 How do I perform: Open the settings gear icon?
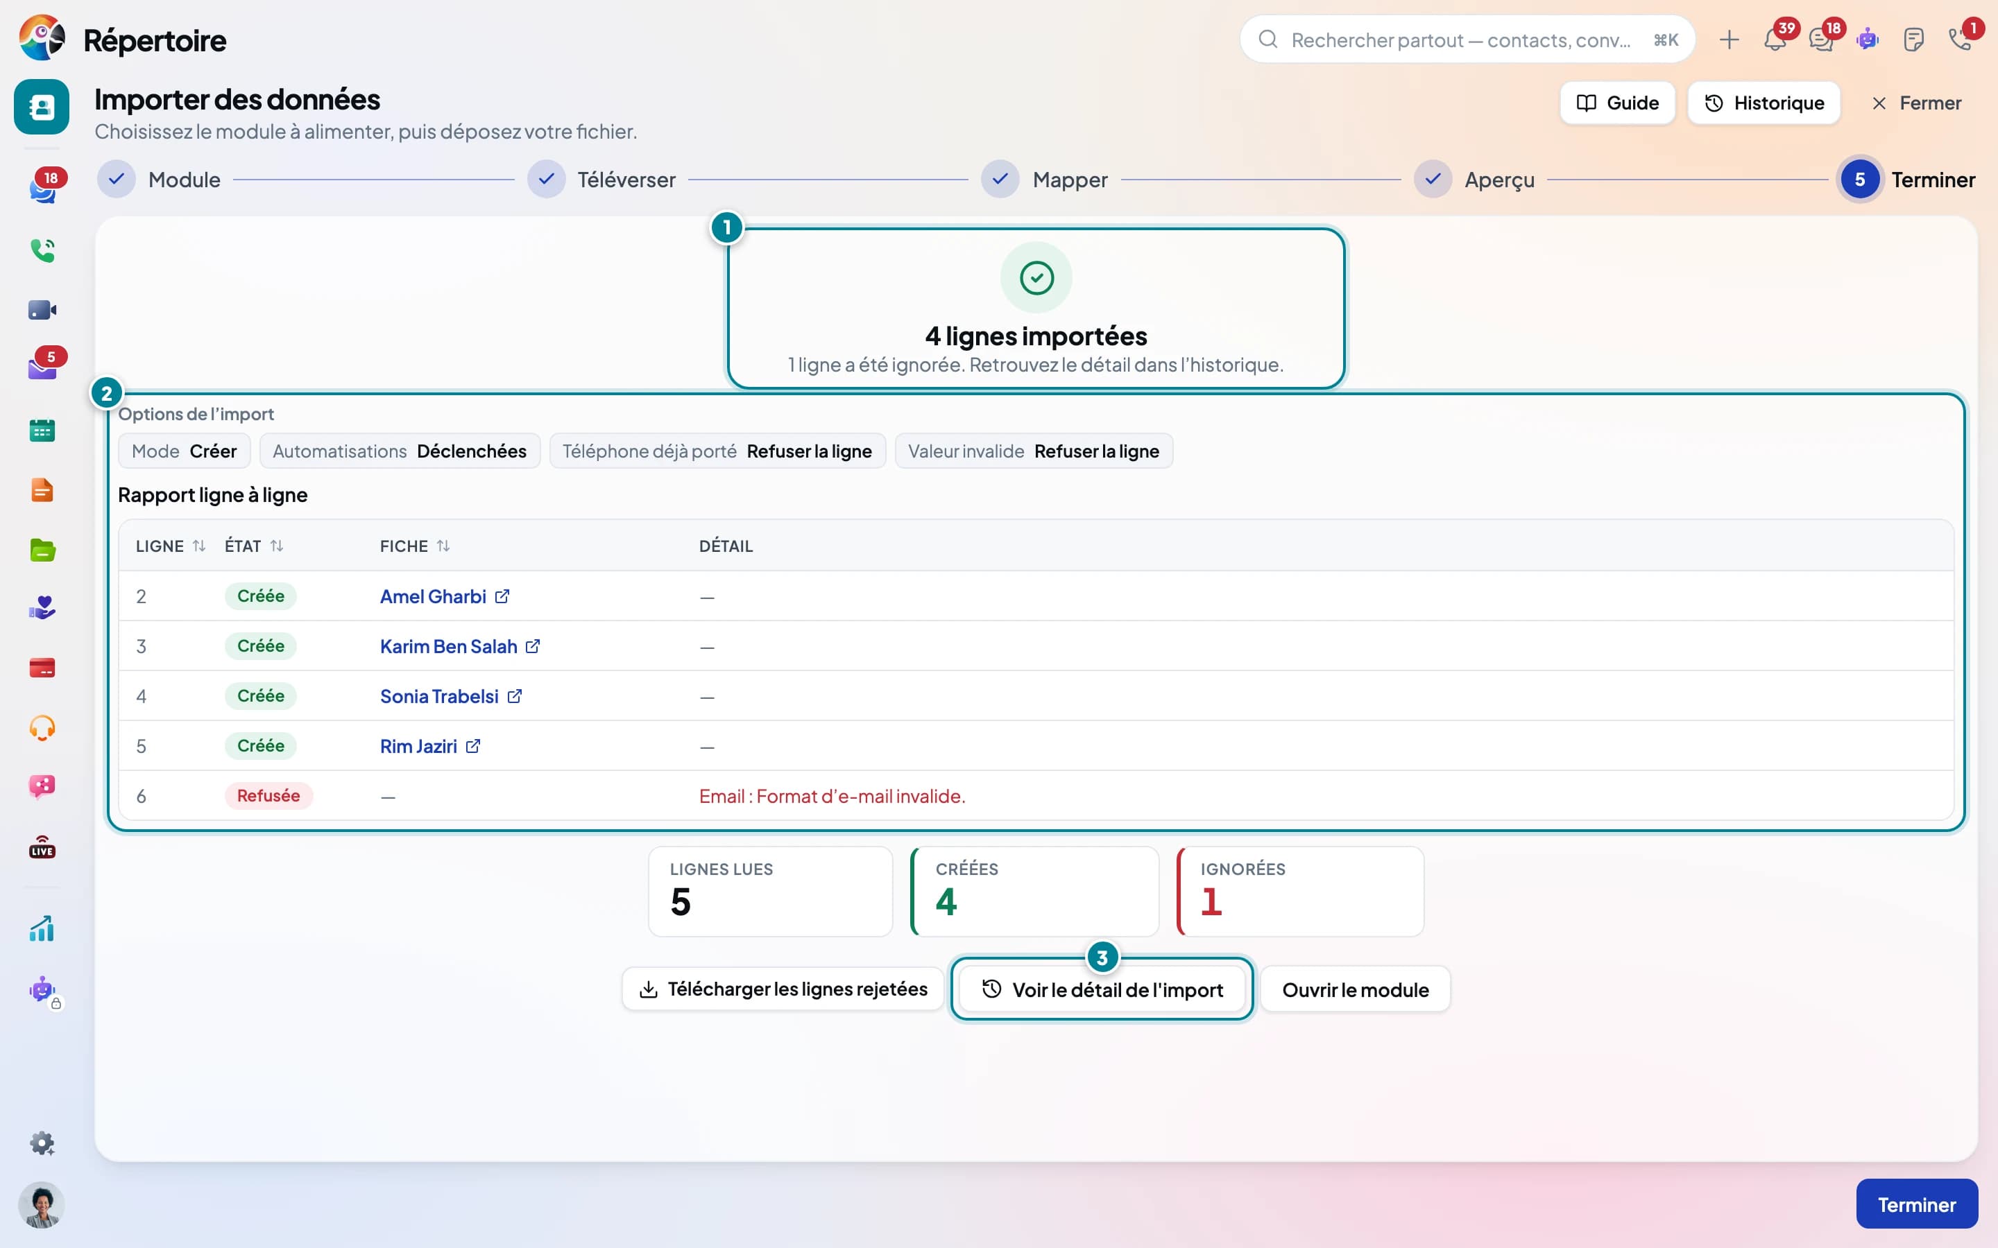pos(42,1143)
